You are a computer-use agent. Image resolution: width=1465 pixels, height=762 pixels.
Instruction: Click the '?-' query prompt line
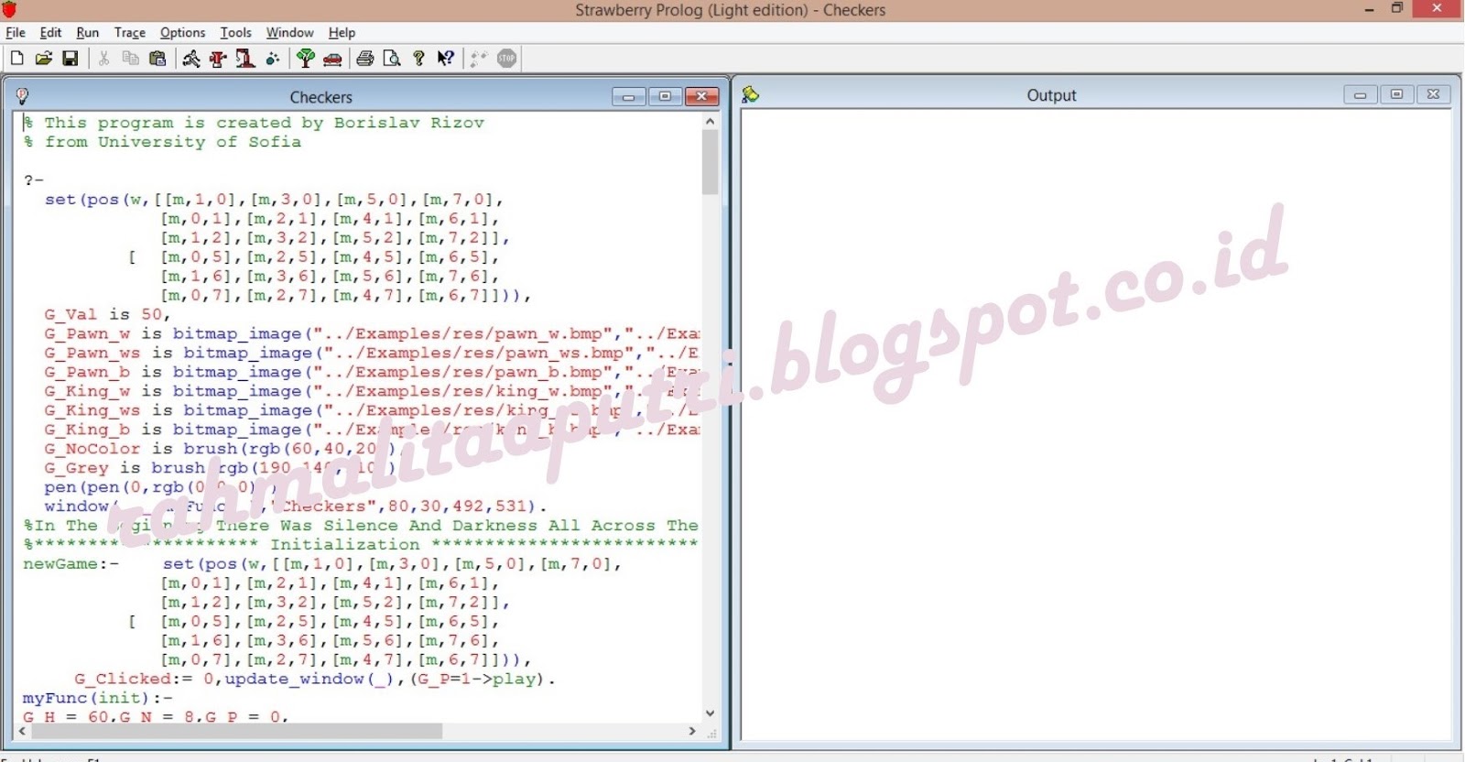pos(33,180)
